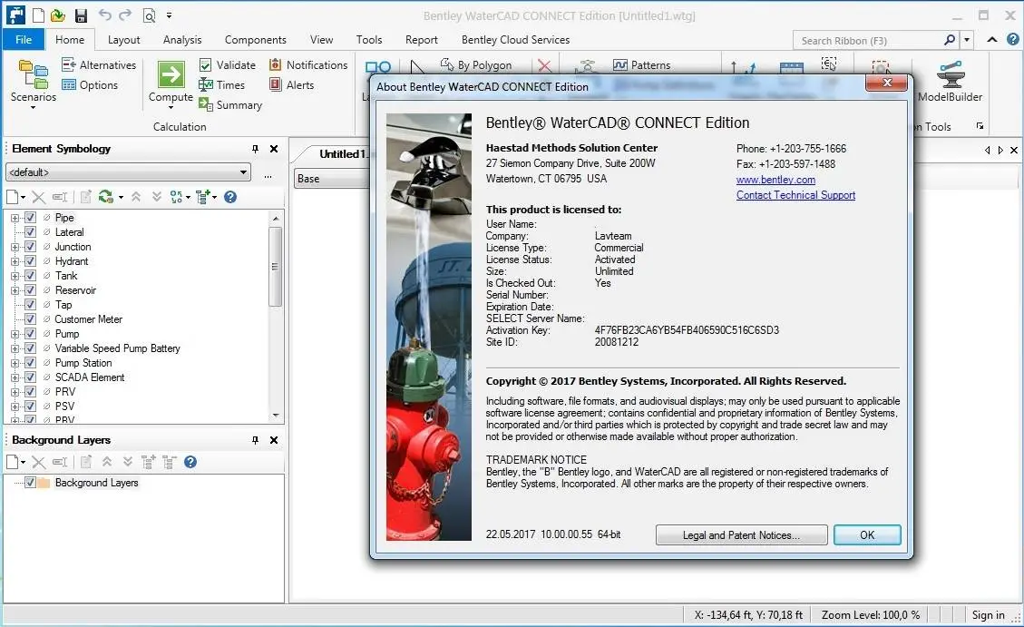1024x627 pixels.
Task: Open Bentley Cloud Services tab
Action: point(515,40)
